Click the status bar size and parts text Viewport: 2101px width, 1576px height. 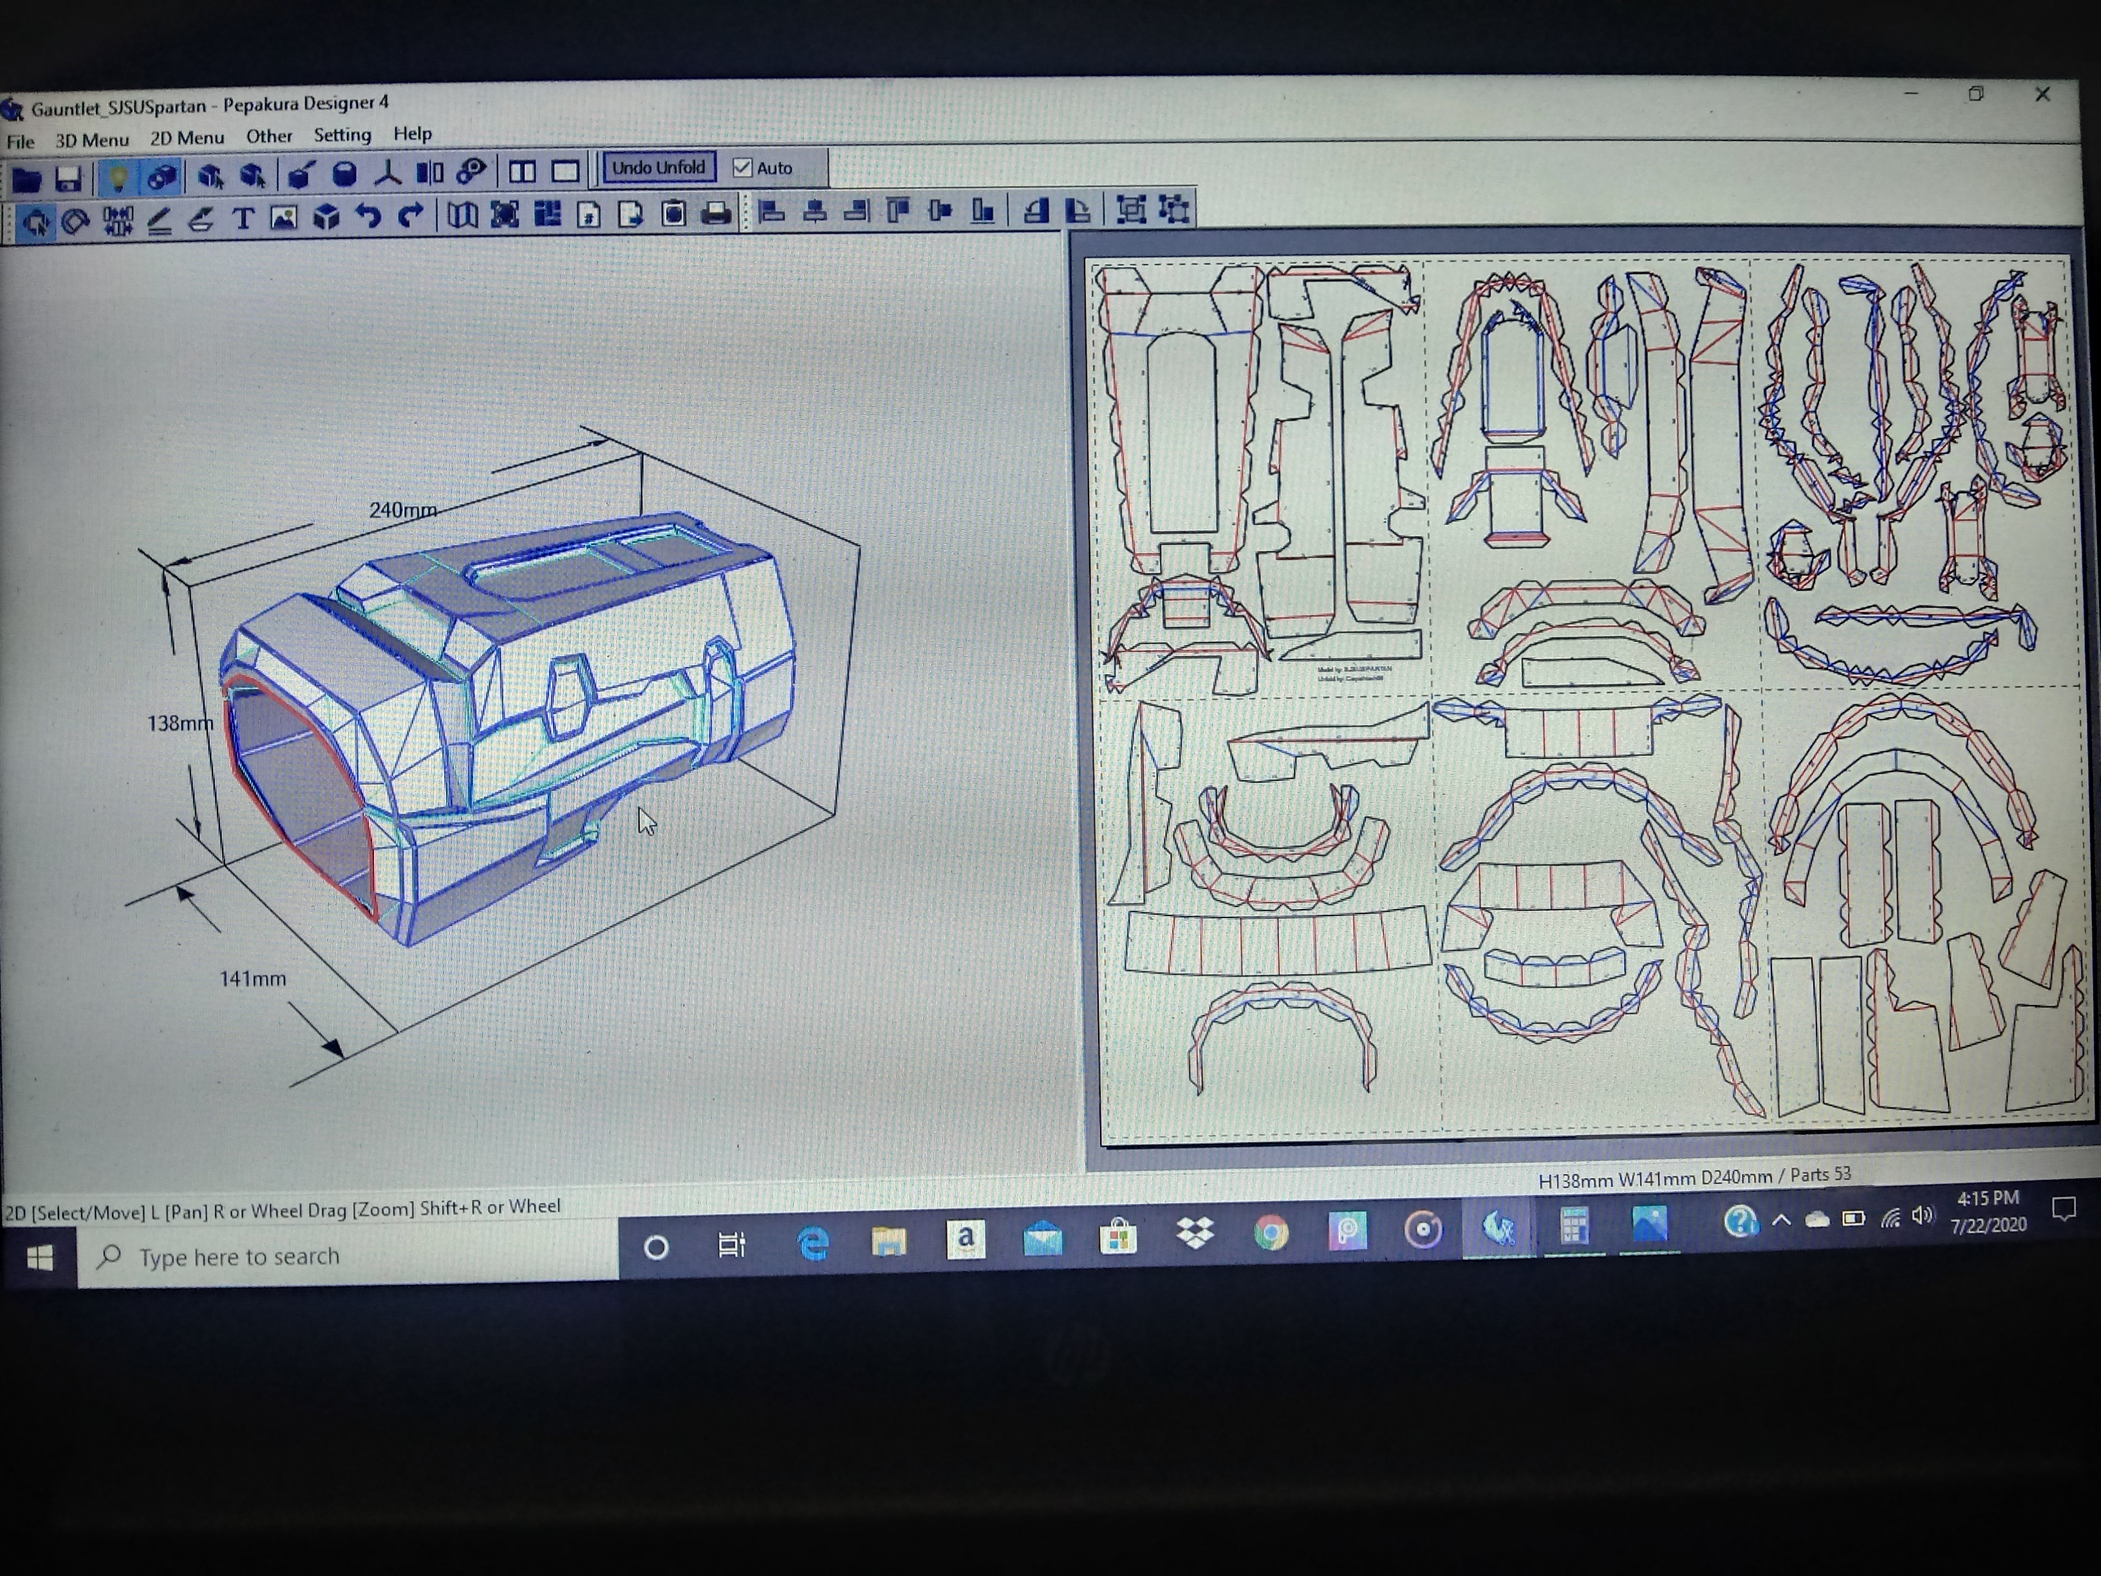1694,1177
